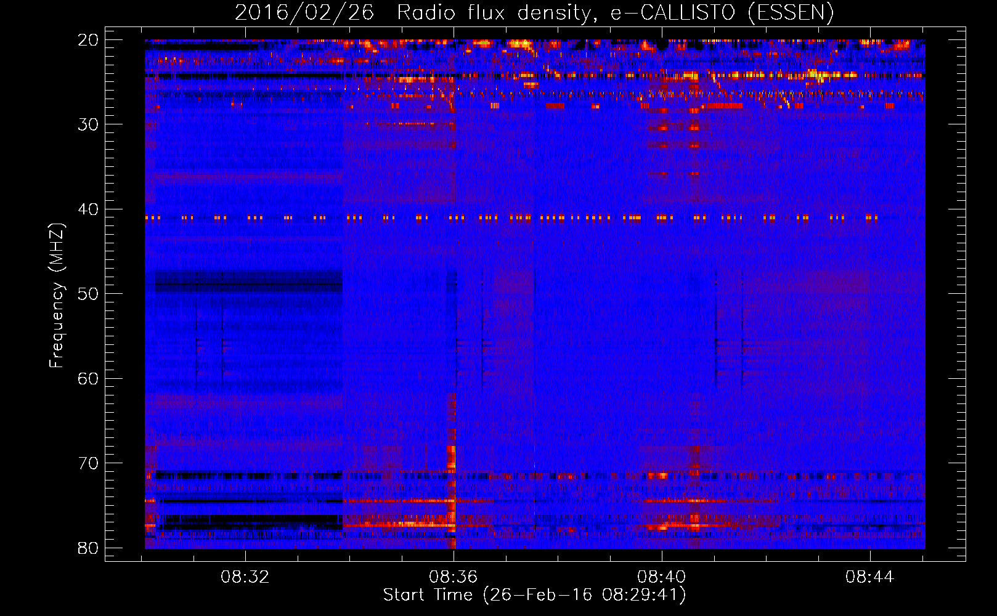This screenshot has width=997, height=616.
Task: Click the 60 MHz frequency tick label
Action: click(x=89, y=378)
